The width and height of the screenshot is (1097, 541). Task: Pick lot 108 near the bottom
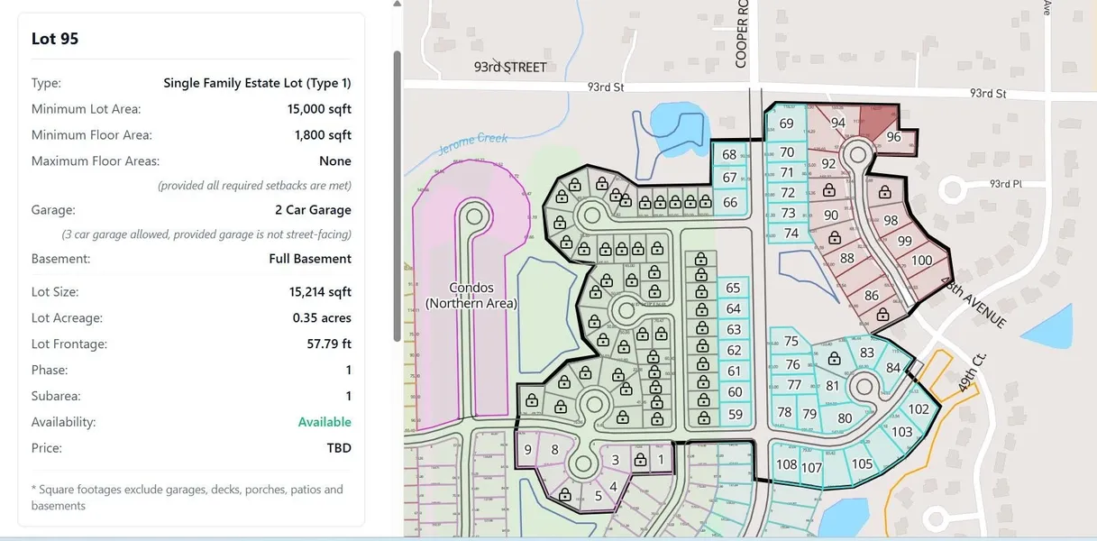[x=786, y=464]
